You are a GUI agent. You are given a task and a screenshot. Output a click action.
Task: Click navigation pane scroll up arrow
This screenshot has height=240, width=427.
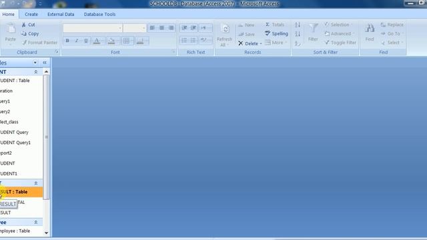coord(46,71)
